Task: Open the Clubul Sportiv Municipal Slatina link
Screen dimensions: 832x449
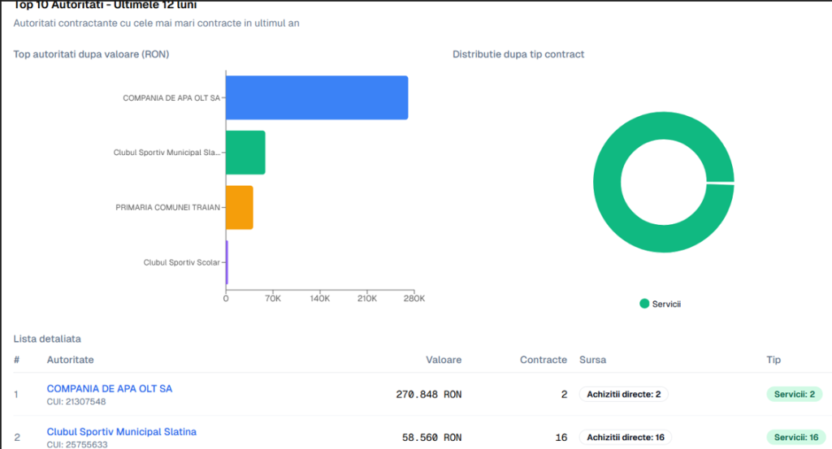Action: [121, 432]
